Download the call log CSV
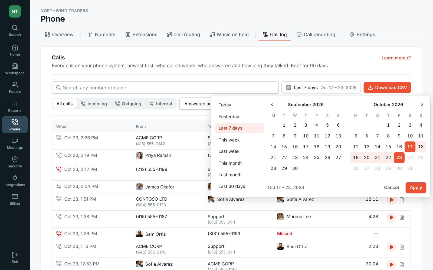 387,87
